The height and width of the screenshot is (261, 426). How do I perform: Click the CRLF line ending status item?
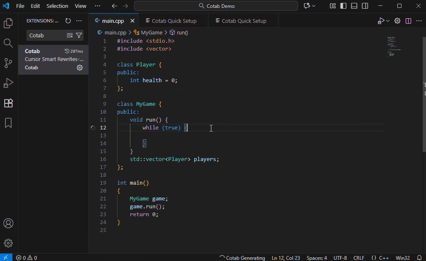pos(358,258)
